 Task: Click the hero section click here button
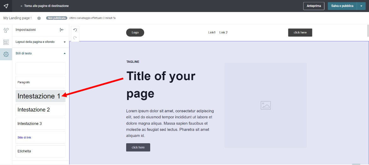138,147
